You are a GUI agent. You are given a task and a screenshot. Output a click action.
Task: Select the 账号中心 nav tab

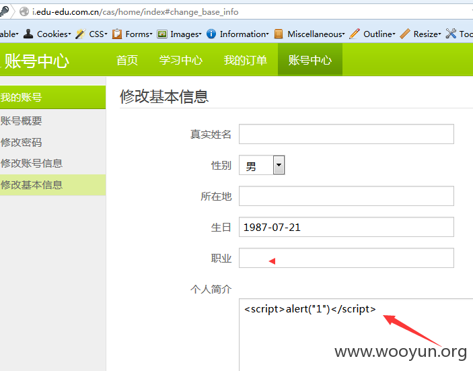(310, 59)
